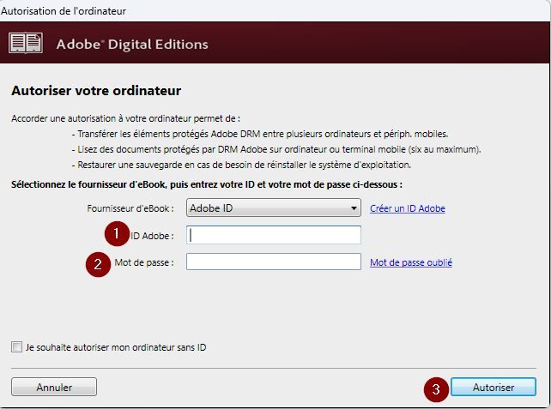
Task: Click the Autoriser votre ordinateur heading
Action: click(95, 90)
